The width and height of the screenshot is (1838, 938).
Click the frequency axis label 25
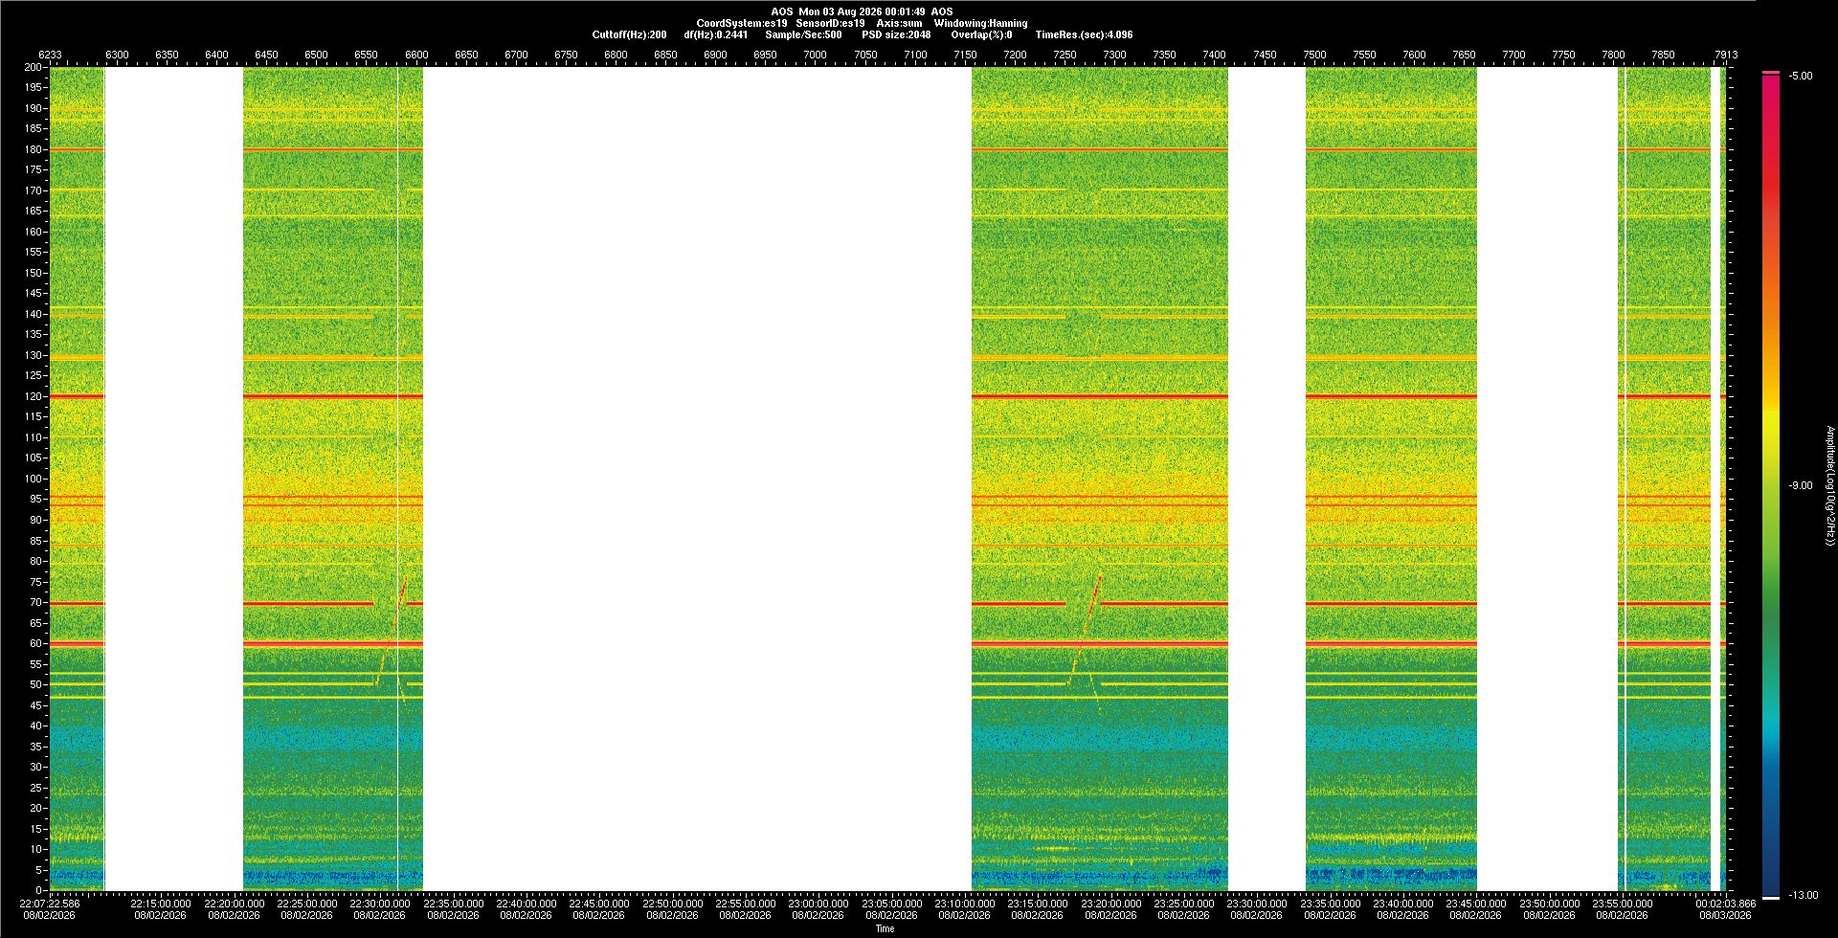[36, 788]
